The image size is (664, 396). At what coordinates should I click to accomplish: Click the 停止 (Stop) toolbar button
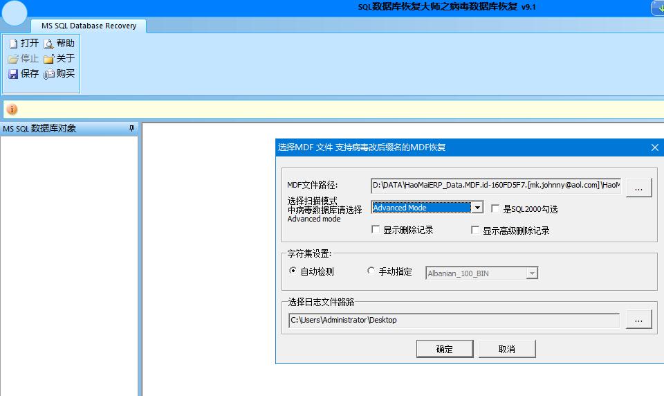click(x=24, y=59)
